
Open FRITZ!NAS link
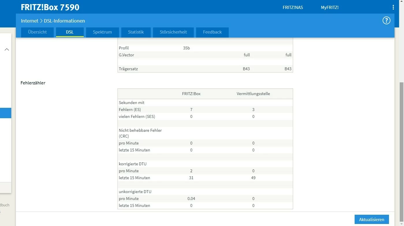(293, 8)
